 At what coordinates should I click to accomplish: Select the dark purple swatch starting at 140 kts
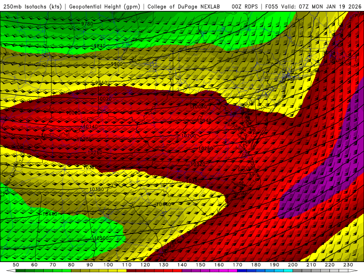click(187, 271)
